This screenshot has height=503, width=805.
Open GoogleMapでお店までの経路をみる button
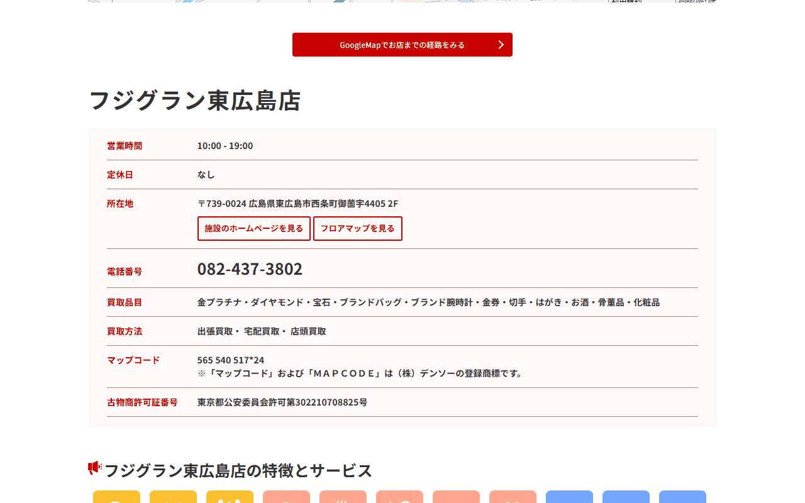pyautogui.click(x=402, y=45)
